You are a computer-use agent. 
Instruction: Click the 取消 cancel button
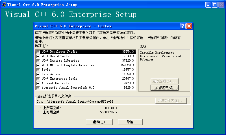pyautogui.click(x=130, y=122)
